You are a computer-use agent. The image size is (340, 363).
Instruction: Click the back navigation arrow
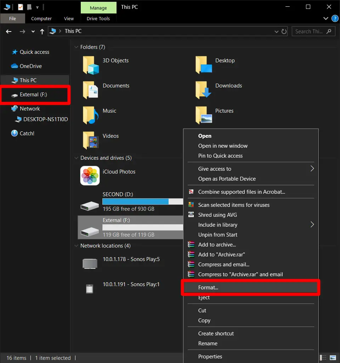pos(8,32)
